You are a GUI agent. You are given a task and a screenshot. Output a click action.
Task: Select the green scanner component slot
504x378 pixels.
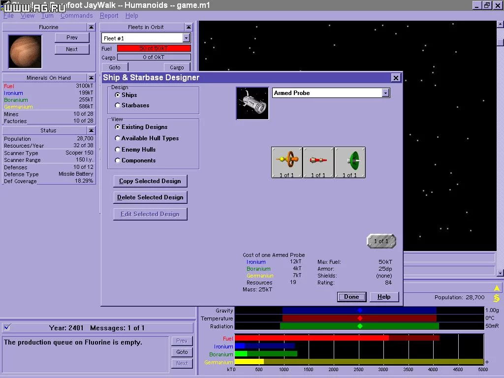pos(350,162)
